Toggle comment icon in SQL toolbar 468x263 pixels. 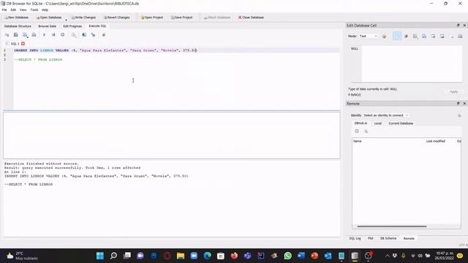click(x=104, y=35)
